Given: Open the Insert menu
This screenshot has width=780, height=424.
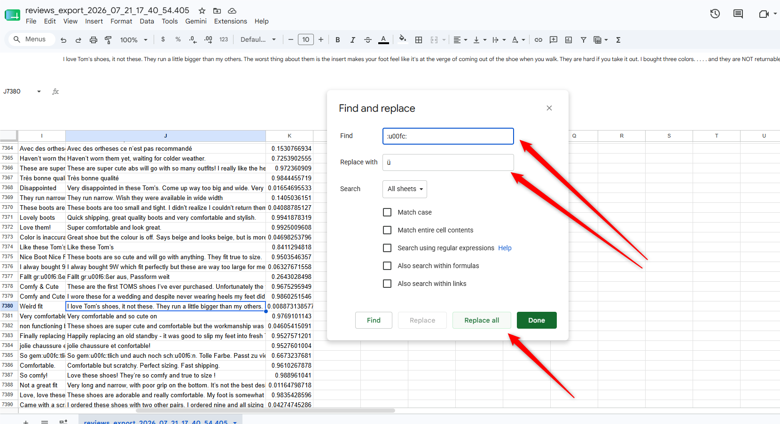Looking at the screenshot, I should 94,21.
